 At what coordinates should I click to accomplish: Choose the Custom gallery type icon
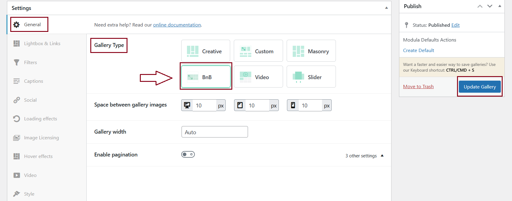[x=245, y=51]
